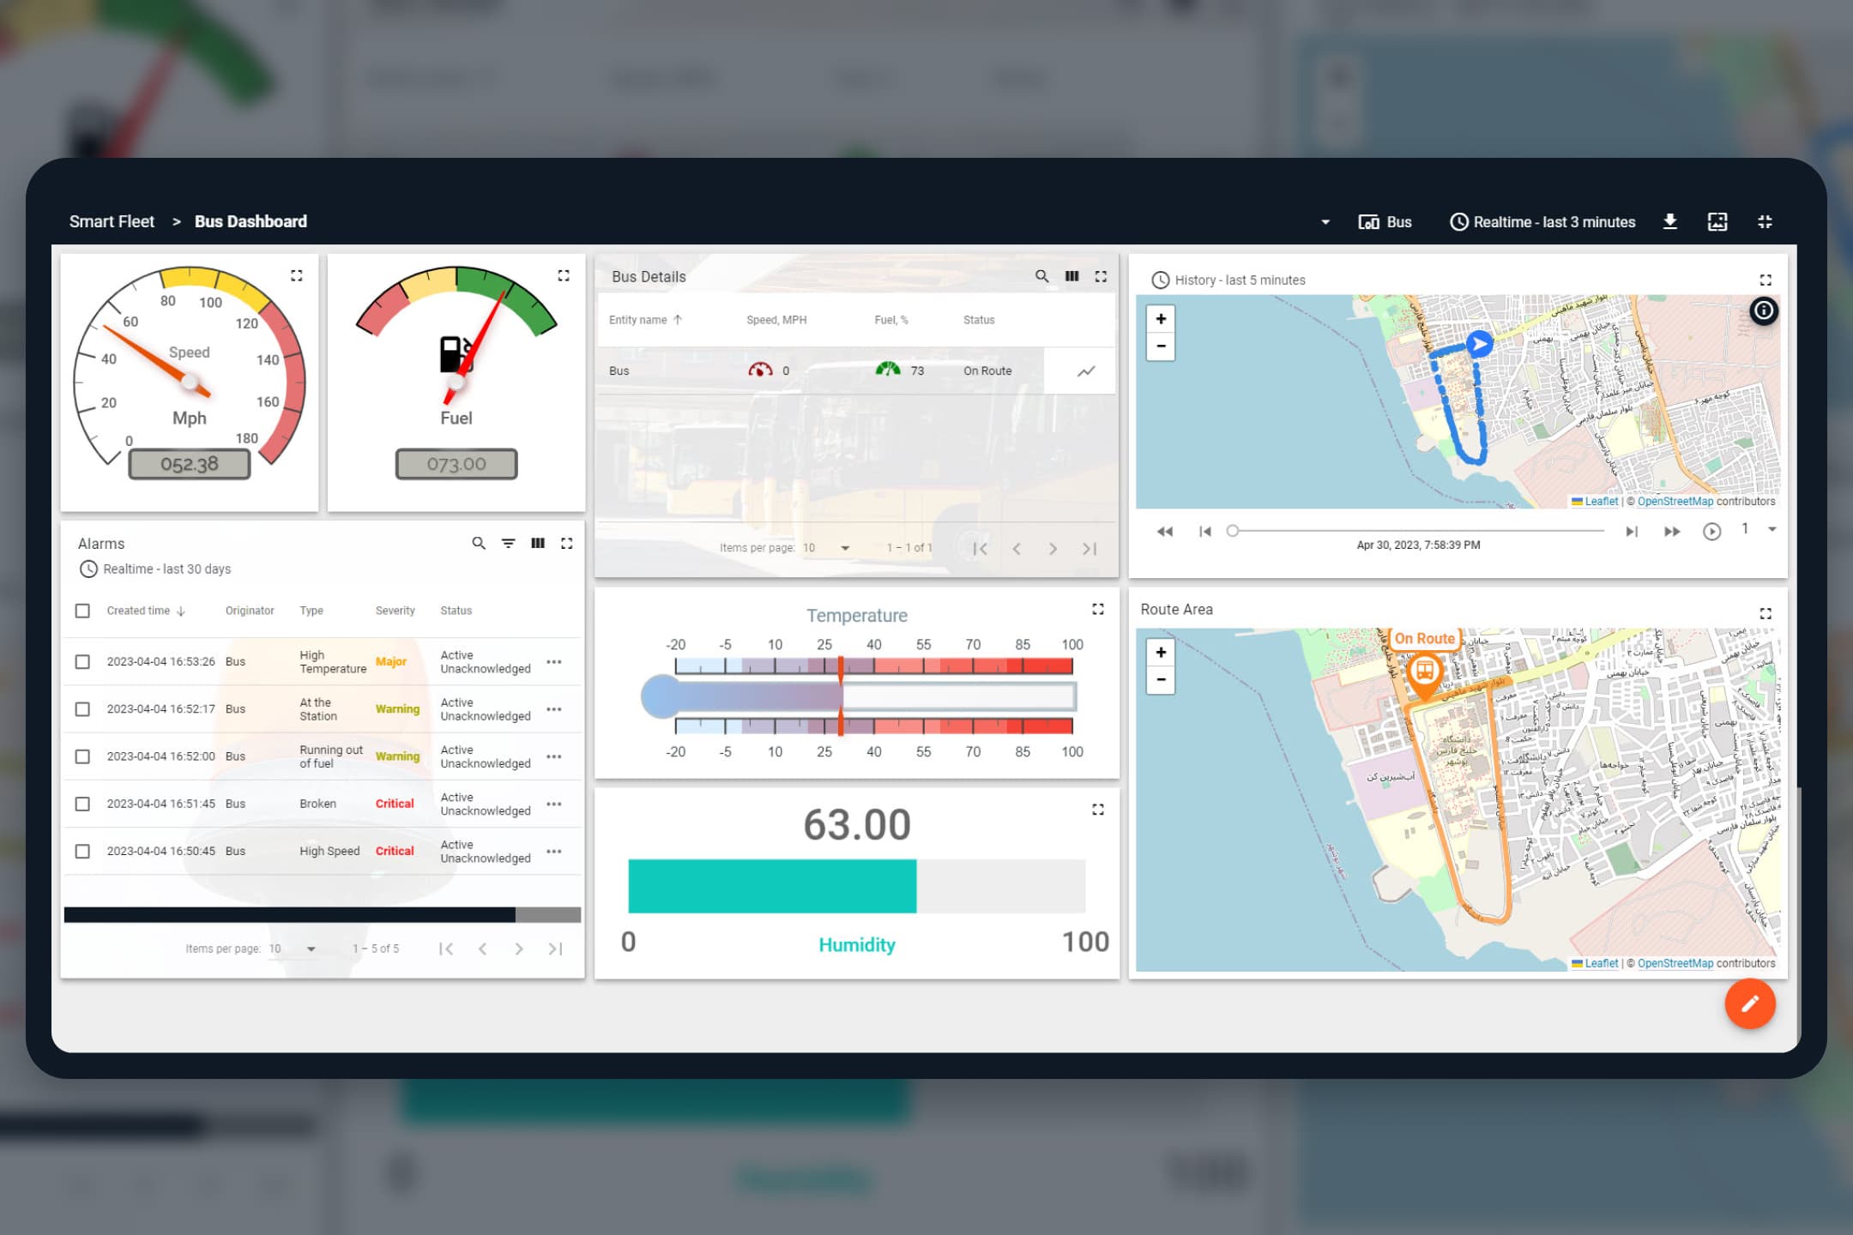
Task: Go to next page in Alarms table
Action: pyautogui.click(x=519, y=949)
